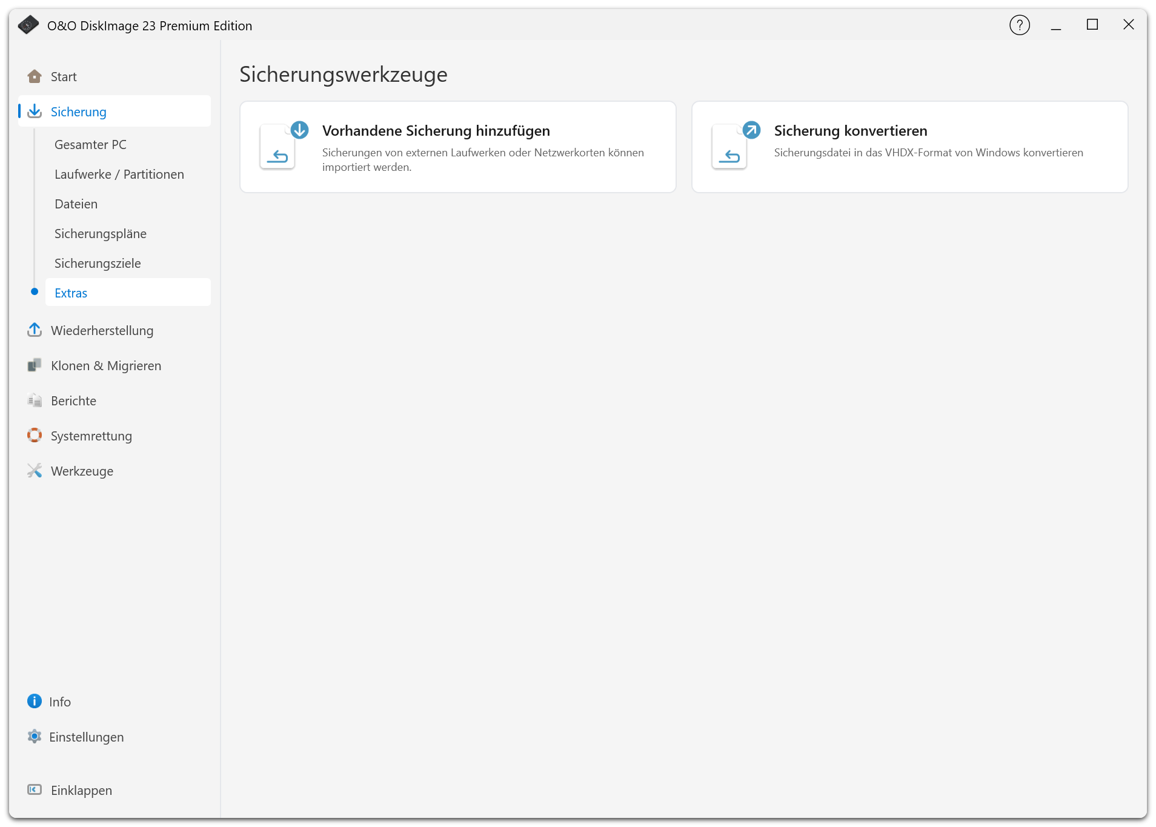Image resolution: width=1156 pixels, height=827 pixels.
Task: Click the Einklappen collapse icon
Action: (x=35, y=789)
